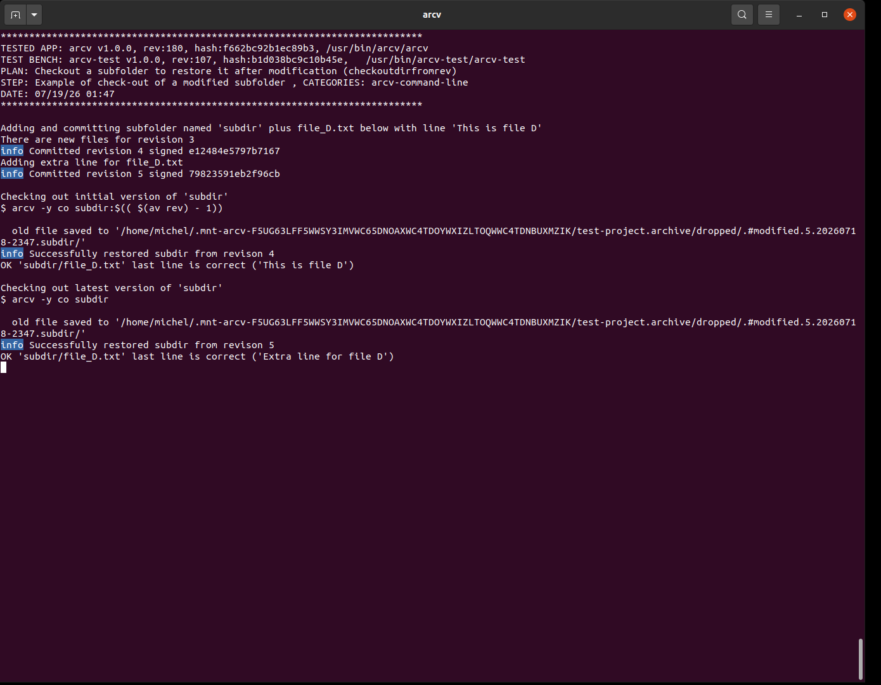Click the arcv window title
Screen dimensions: 881x685
pos(432,15)
